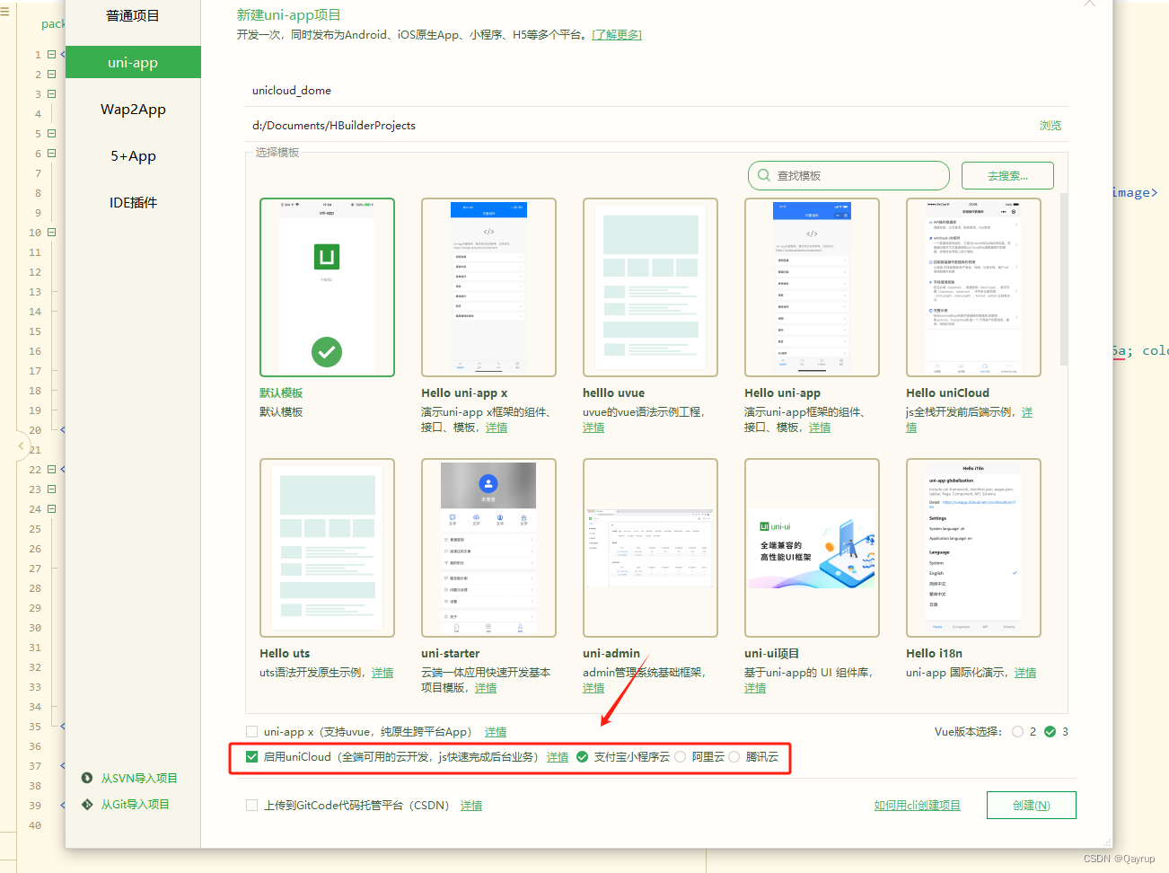The image size is (1169, 873).
Task: Toggle the 启用uniCloud checkbox
Action: tap(252, 757)
